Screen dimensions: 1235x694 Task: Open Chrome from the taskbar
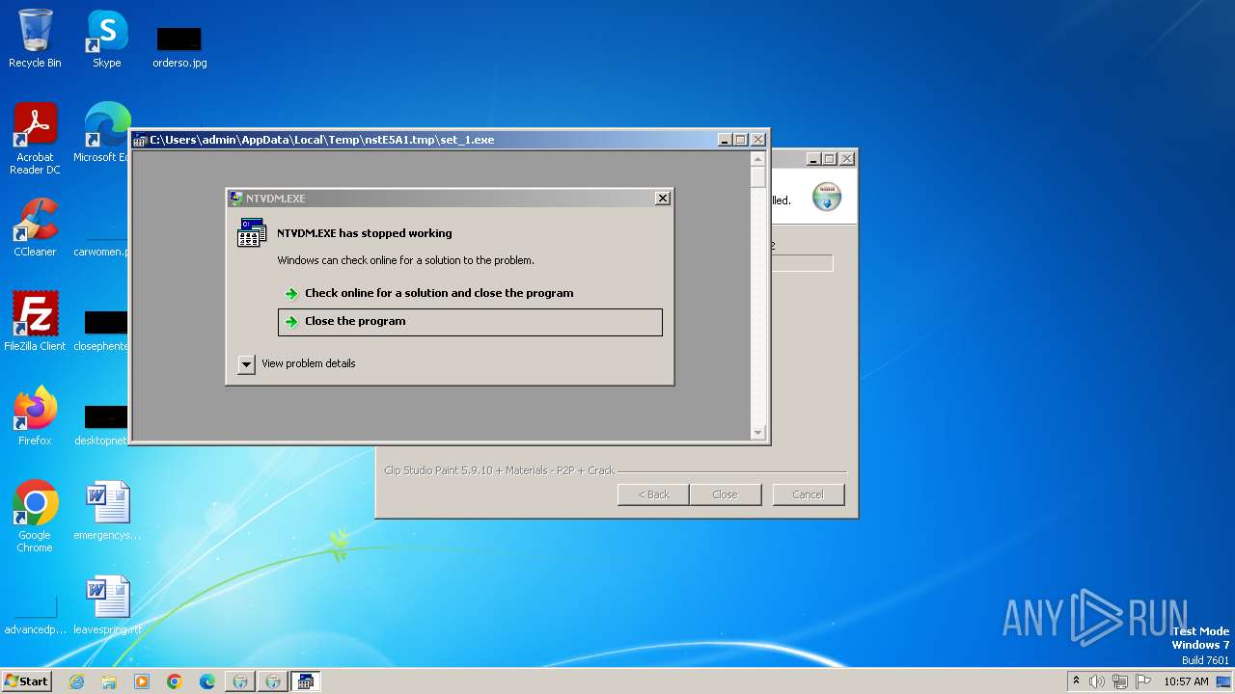pos(175,681)
